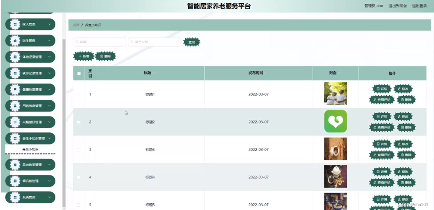Focus the 适合人群 search input field
This screenshot has width=434, height=210.
pyautogui.click(x=154, y=42)
